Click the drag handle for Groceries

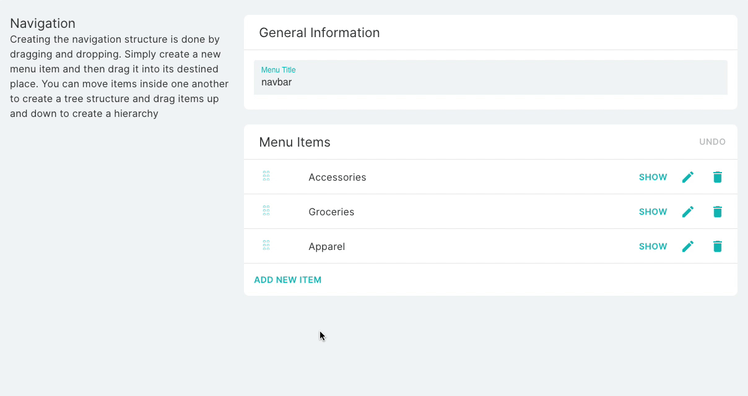[x=266, y=211]
